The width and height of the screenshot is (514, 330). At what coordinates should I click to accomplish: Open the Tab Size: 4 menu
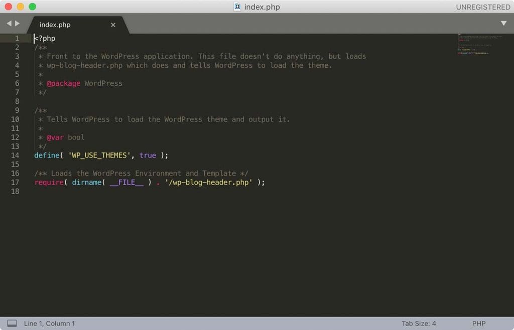pos(419,323)
